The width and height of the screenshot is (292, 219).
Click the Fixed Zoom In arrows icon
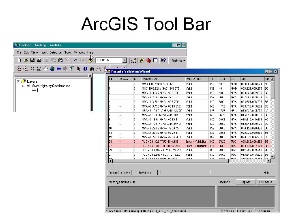32,69
